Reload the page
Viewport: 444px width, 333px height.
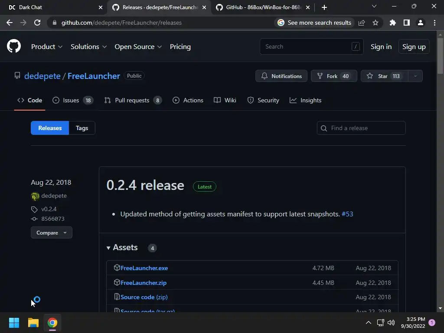tap(37, 23)
